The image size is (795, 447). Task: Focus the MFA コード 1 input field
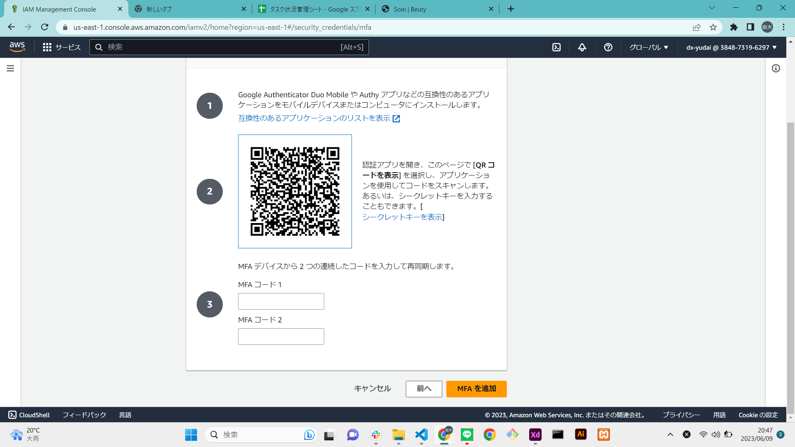pyautogui.click(x=281, y=301)
